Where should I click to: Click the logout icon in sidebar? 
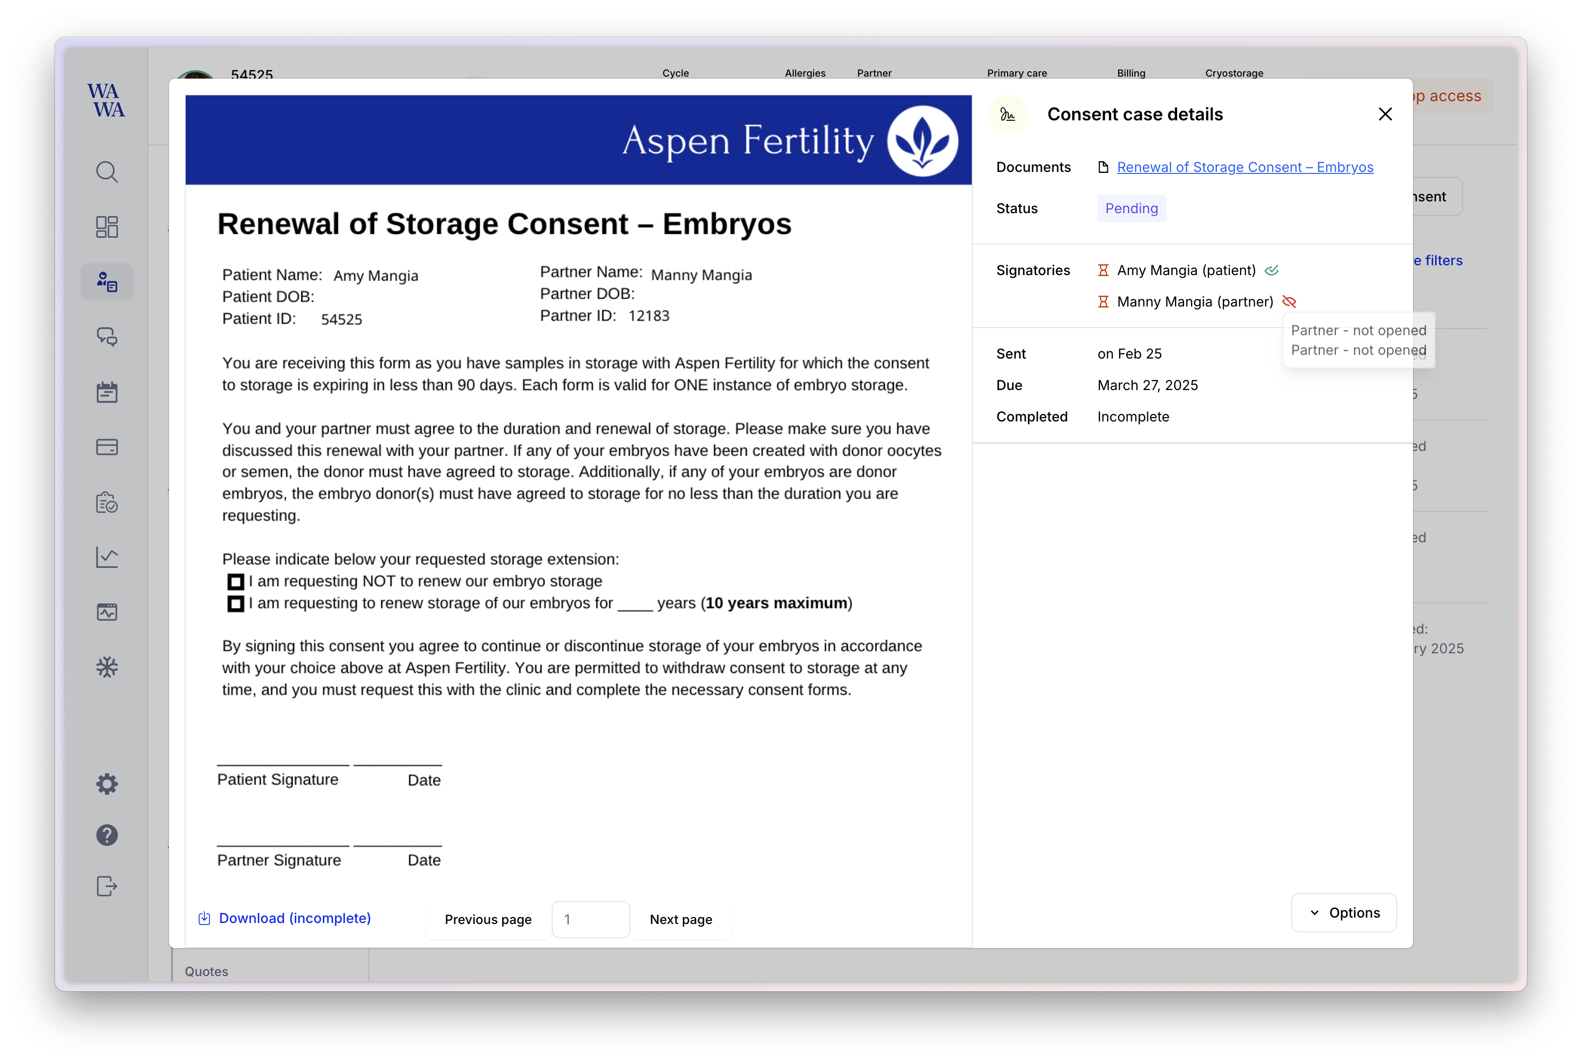(107, 886)
